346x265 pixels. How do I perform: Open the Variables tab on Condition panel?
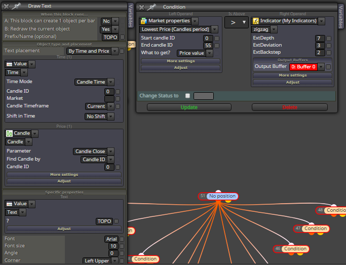coord(341,17)
